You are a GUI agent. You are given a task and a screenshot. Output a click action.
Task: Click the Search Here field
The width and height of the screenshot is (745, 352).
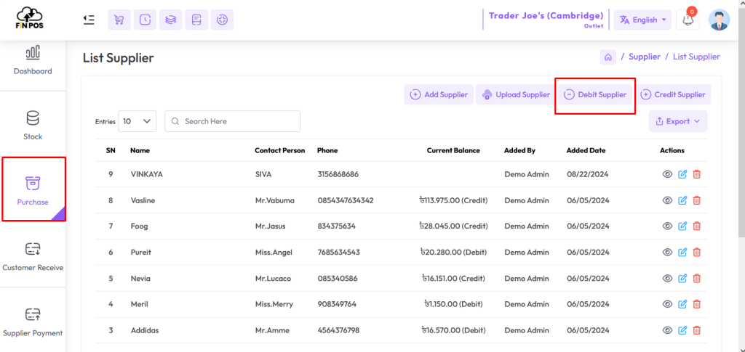pos(232,121)
